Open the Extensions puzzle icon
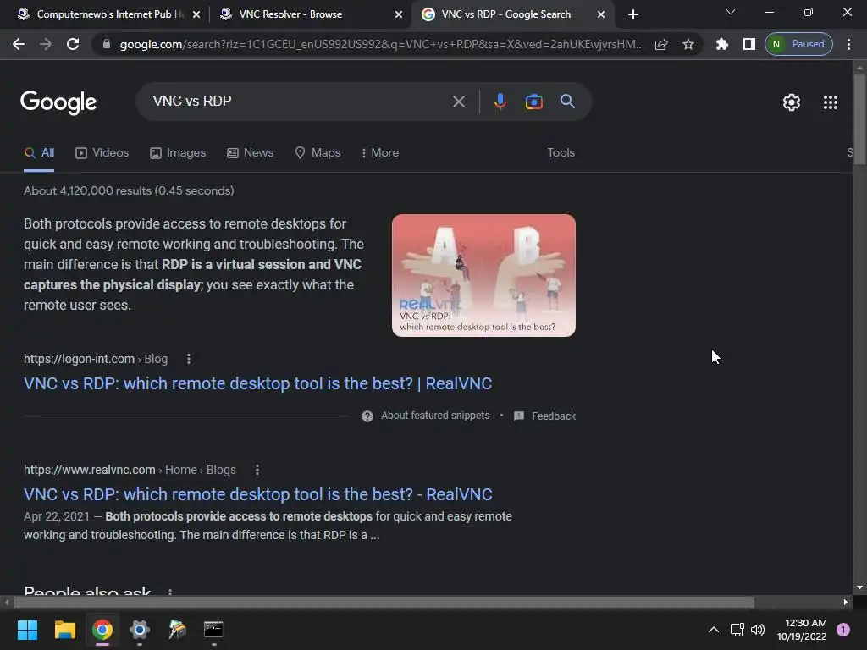Image resolution: width=867 pixels, height=650 pixels. (722, 44)
